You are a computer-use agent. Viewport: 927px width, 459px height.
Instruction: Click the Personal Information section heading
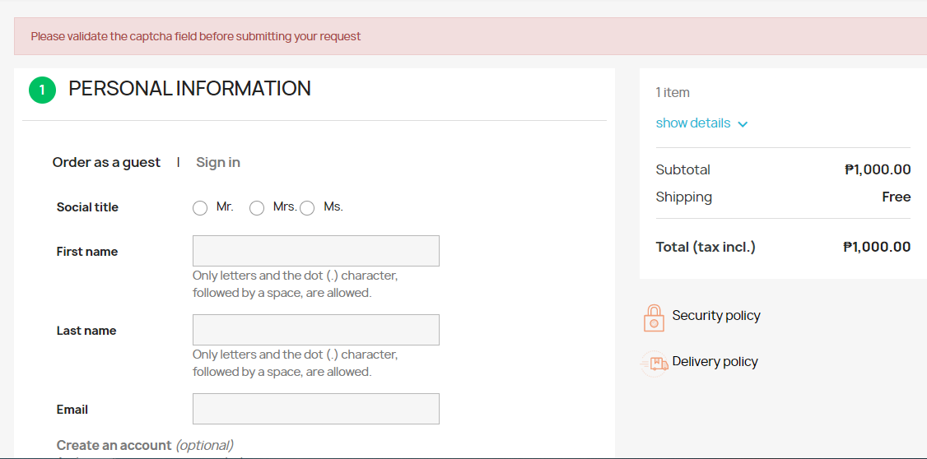190,89
